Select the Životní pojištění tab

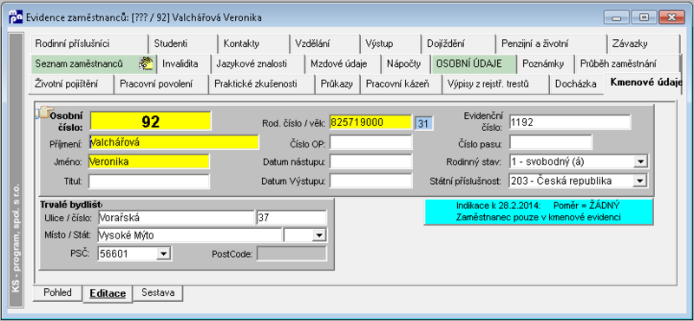pyautogui.click(x=72, y=84)
